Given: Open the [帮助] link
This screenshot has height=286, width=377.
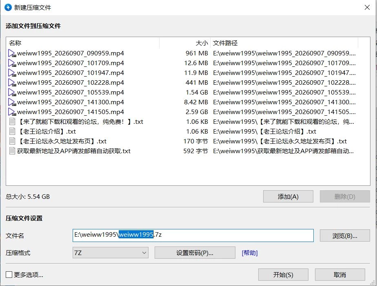Looking at the screenshot, I should pyautogui.click(x=250, y=253).
